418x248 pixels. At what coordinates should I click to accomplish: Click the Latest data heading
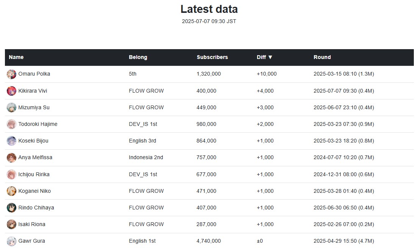tap(209, 9)
